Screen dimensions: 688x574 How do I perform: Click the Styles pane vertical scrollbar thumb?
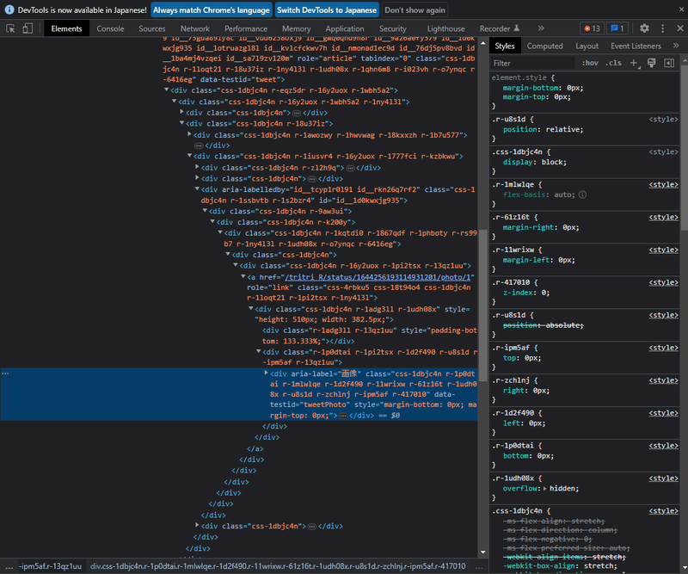pyautogui.click(x=684, y=147)
